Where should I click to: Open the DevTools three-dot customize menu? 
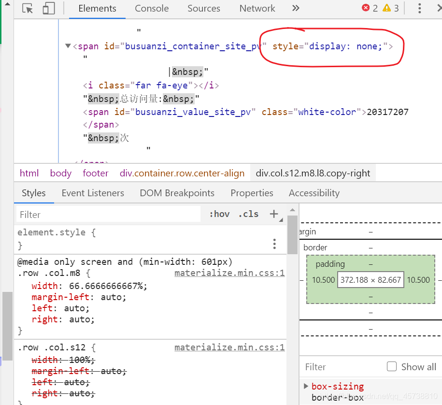coord(419,9)
